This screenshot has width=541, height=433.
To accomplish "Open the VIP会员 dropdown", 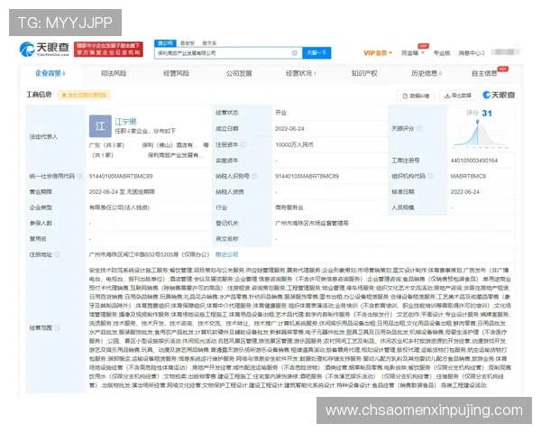I will click(x=378, y=53).
